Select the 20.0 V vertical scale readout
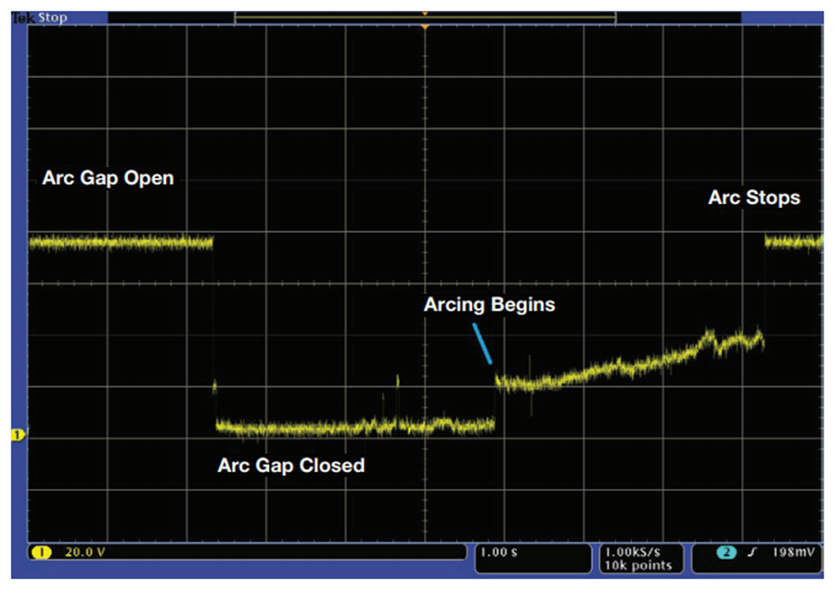This screenshot has height=590, width=835. (85, 552)
